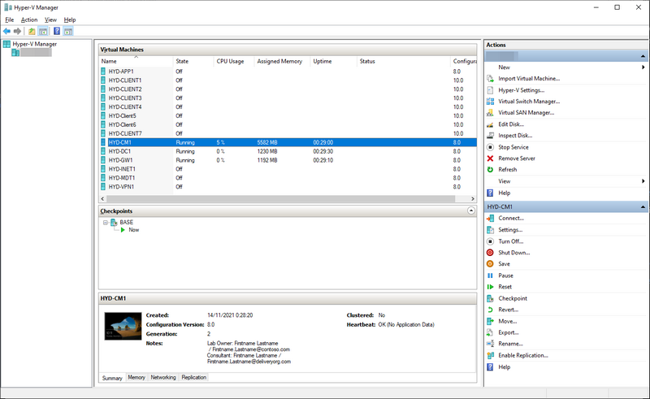Screen dimensions: 650x399
Task: Select the HYD-CLIENT3 virtual machine row
Action: pos(288,98)
